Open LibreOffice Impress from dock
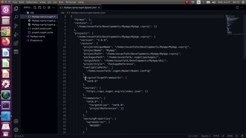Image resolution: width=246 pixels, height=138 pixels. pos(6,74)
